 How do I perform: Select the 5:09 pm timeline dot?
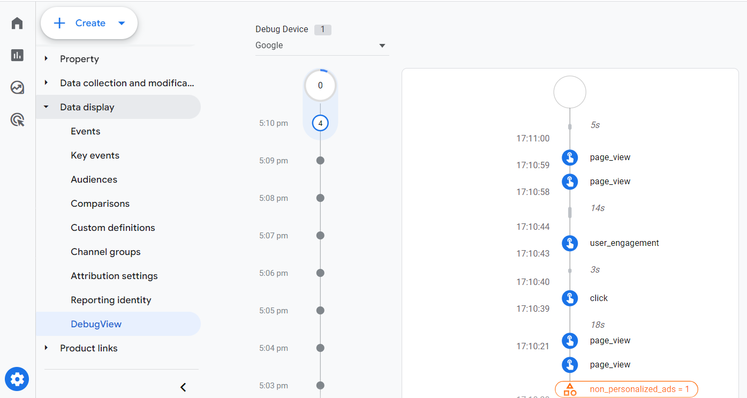click(x=320, y=160)
